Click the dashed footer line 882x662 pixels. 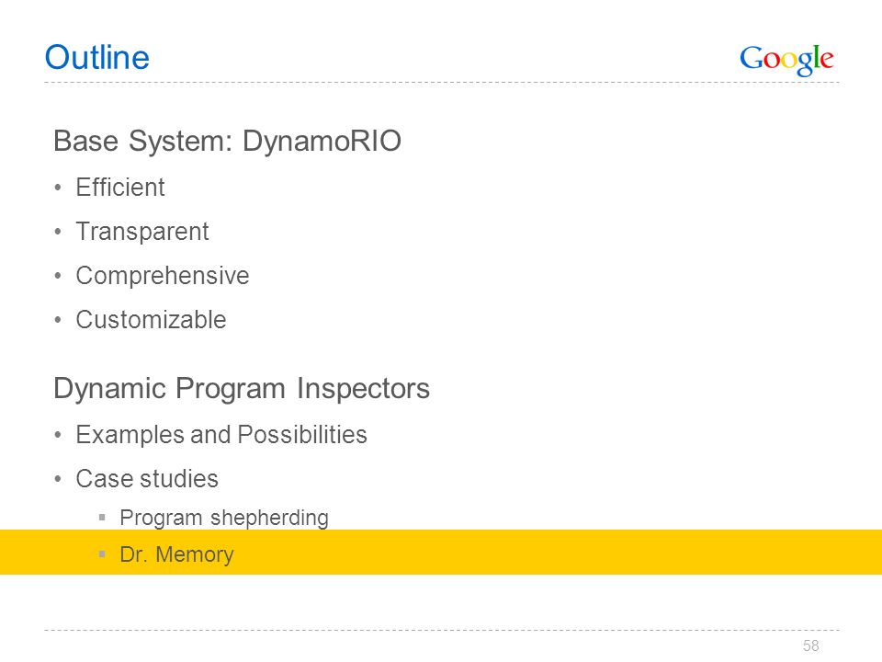[x=442, y=630]
